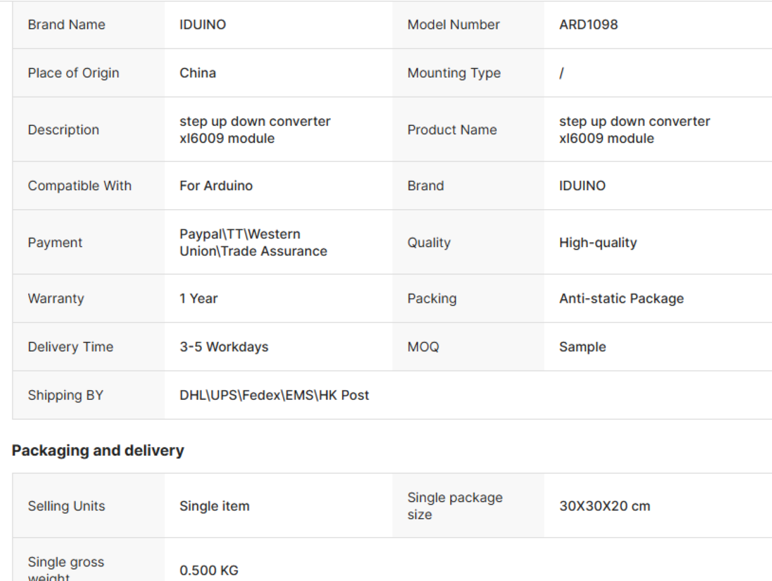Viewport: 772px width, 581px height.
Task: Click the Sample value next to MOQ
Action: pyautogui.click(x=582, y=347)
